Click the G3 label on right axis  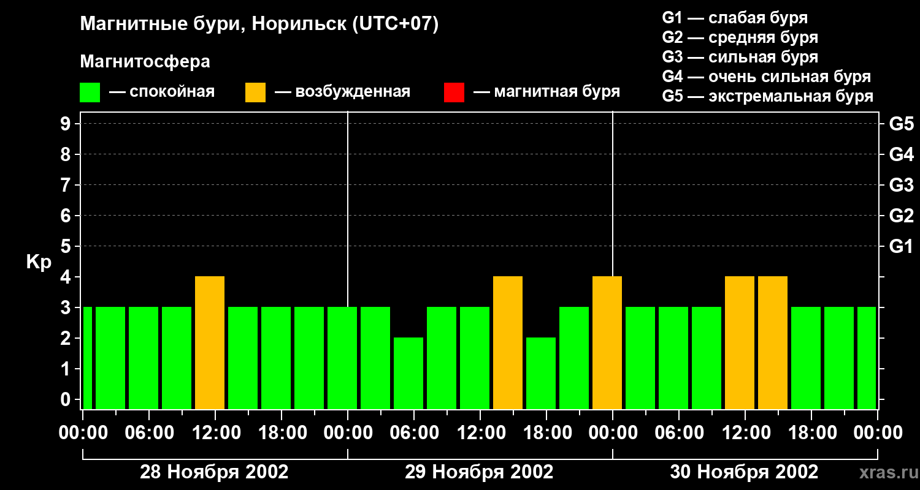[x=902, y=186]
